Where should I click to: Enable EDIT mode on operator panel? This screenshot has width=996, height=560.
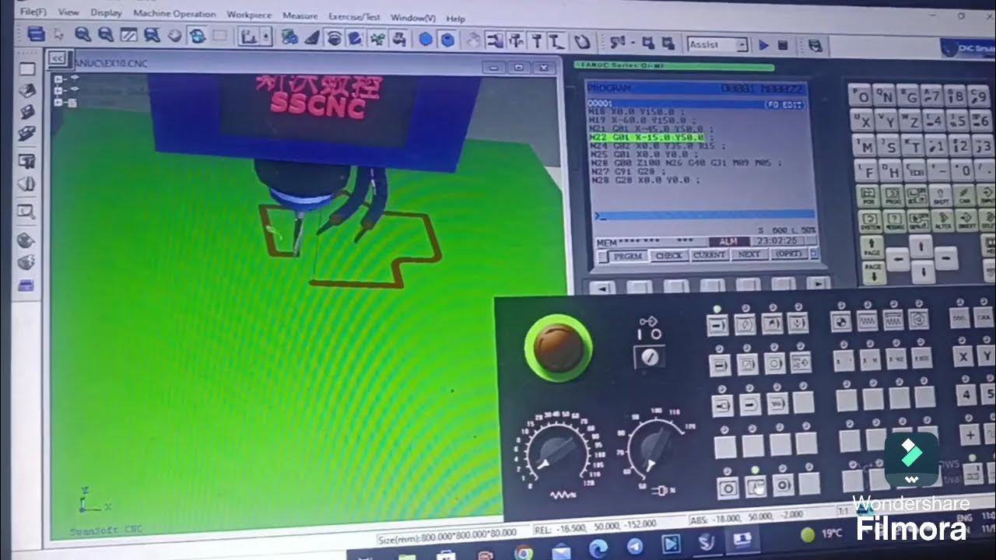pos(745,324)
